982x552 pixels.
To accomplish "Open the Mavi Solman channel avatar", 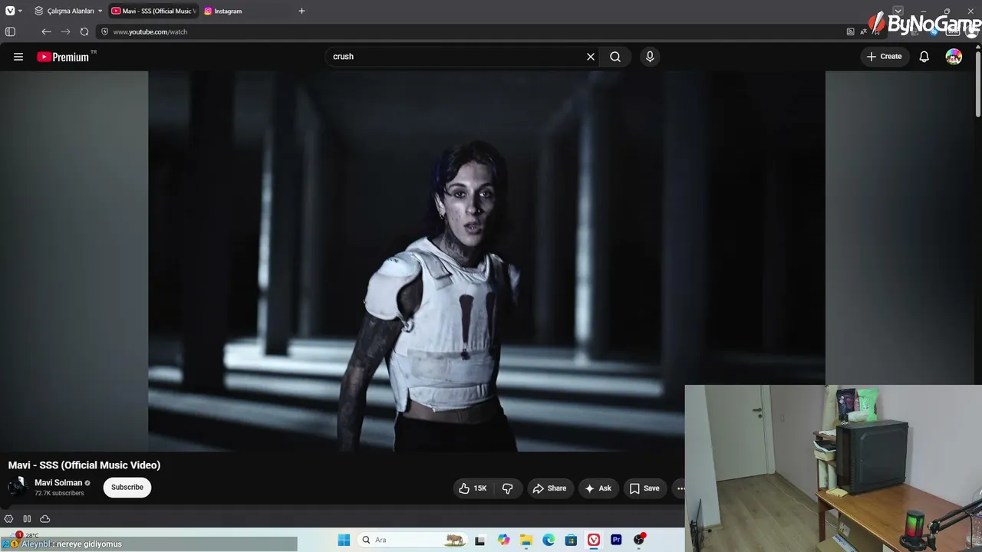I will click(x=17, y=487).
